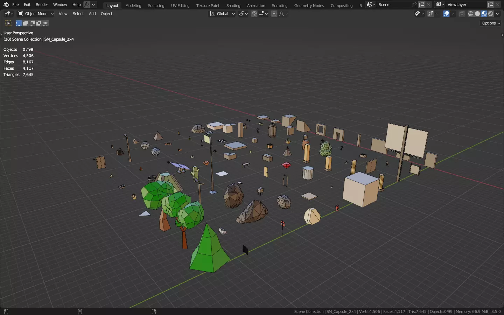Choose Set new selection mode icon
The width and height of the screenshot is (504, 315).
point(19,23)
